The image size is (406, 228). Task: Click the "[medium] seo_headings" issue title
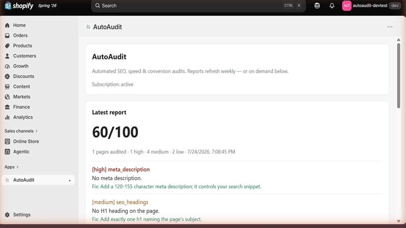[x=120, y=202]
